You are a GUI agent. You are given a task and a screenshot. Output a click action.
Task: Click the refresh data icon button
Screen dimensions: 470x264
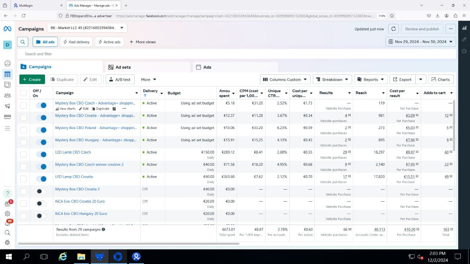(394, 29)
